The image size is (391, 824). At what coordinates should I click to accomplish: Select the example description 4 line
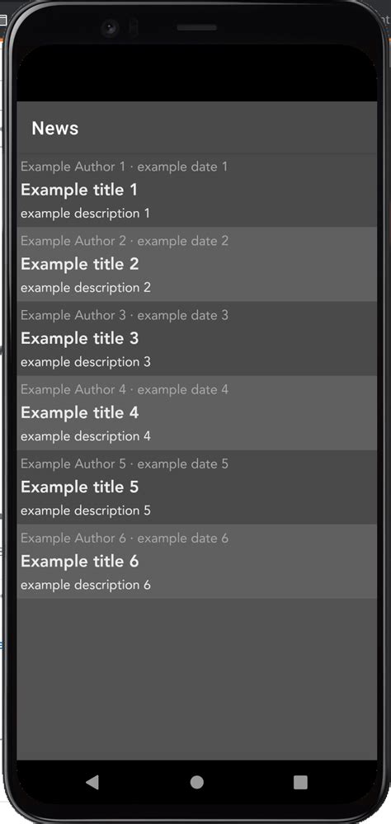click(86, 436)
